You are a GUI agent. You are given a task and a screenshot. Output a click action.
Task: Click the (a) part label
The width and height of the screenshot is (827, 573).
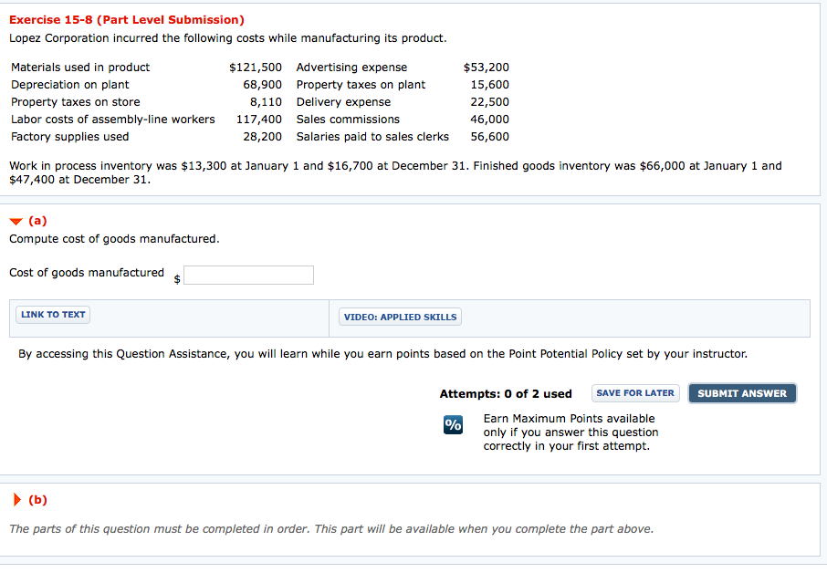[37, 221]
